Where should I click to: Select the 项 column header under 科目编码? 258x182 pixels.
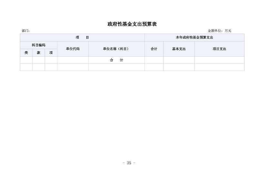point(51,53)
